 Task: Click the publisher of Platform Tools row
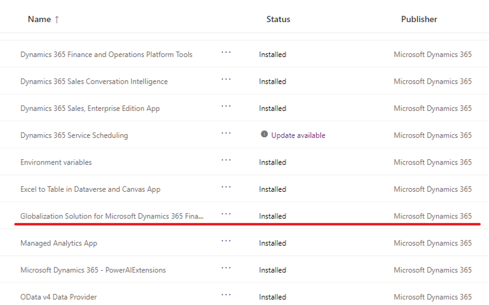[433, 55]
